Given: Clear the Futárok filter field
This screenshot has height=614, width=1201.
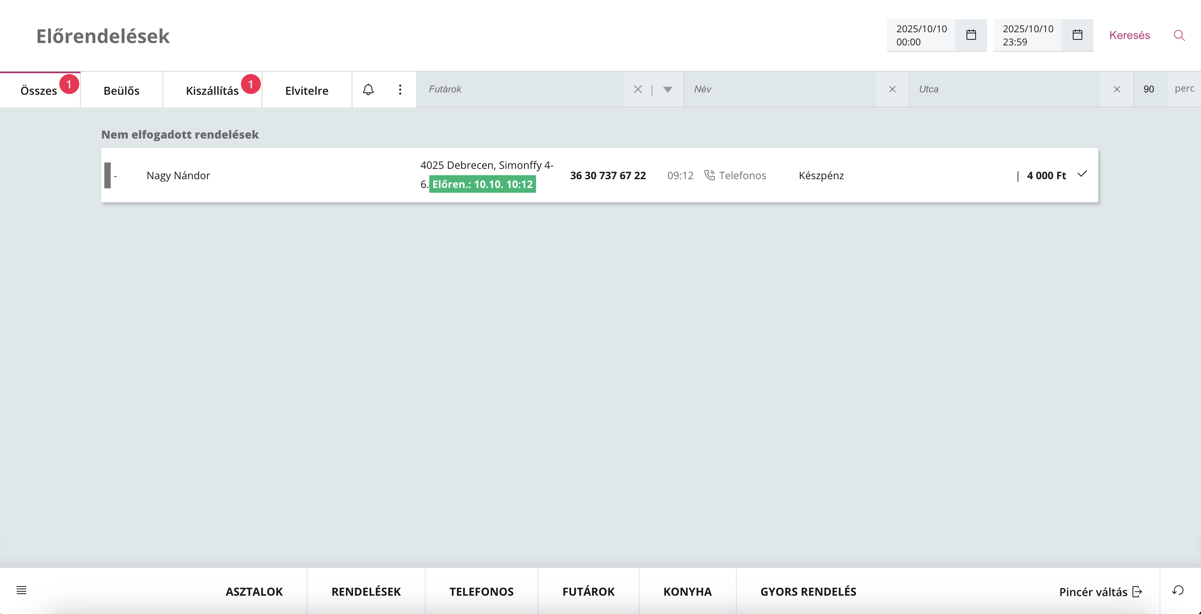Looking at the screenshot, I should coord(637,90).
